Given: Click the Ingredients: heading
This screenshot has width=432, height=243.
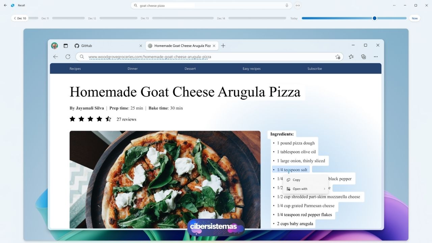Looking at the screenshot, I should pos(282,134).
